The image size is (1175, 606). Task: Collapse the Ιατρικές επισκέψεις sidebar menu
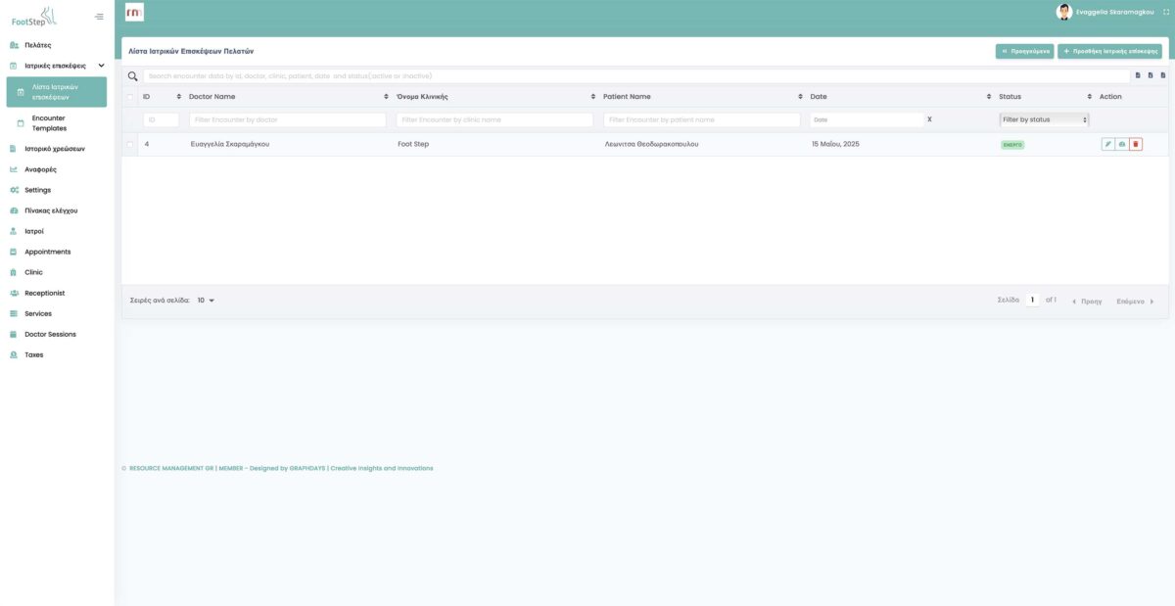coord(101,66)
